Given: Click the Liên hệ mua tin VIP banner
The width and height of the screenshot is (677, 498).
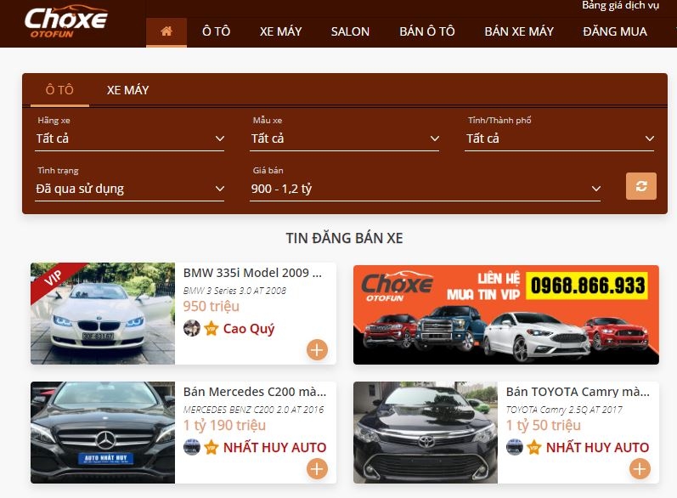Looking at the screenshot, I should (506, 315).
